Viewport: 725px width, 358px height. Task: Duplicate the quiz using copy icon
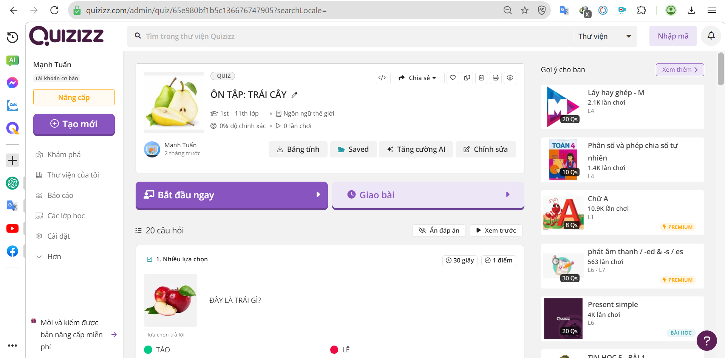click(x=467, y=78)
